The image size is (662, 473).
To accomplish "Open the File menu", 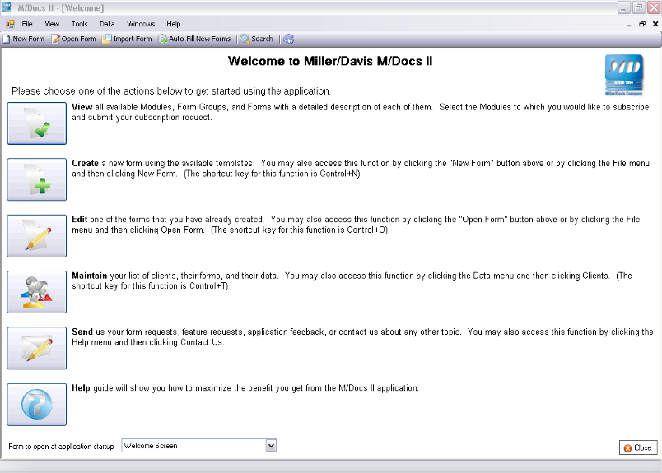I will (27, 24).
